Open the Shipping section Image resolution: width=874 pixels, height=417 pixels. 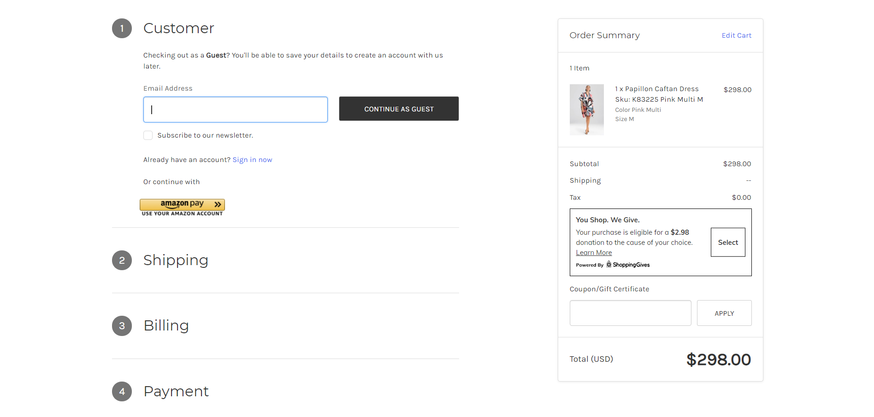coord(176,260)
